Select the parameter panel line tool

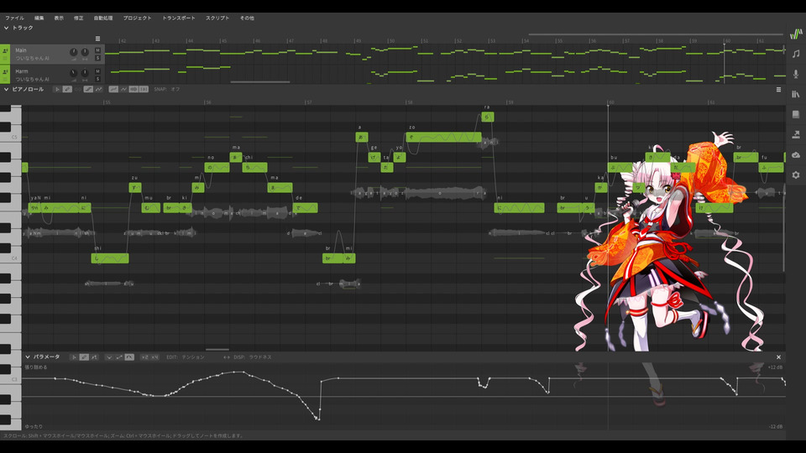coord(94,357)
